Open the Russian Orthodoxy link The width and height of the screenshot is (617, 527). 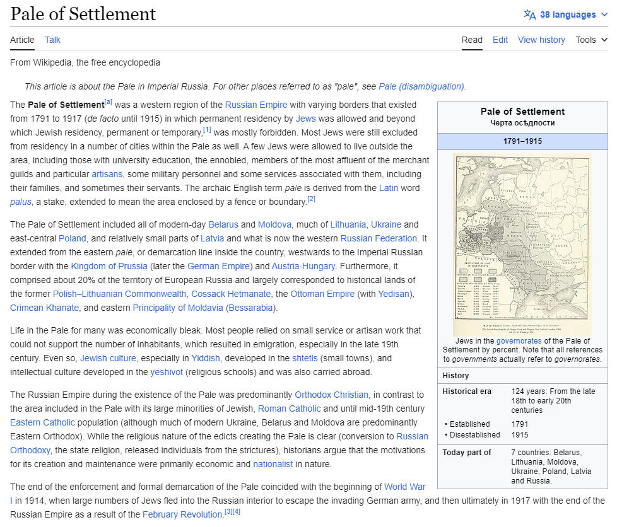point(413,437)
